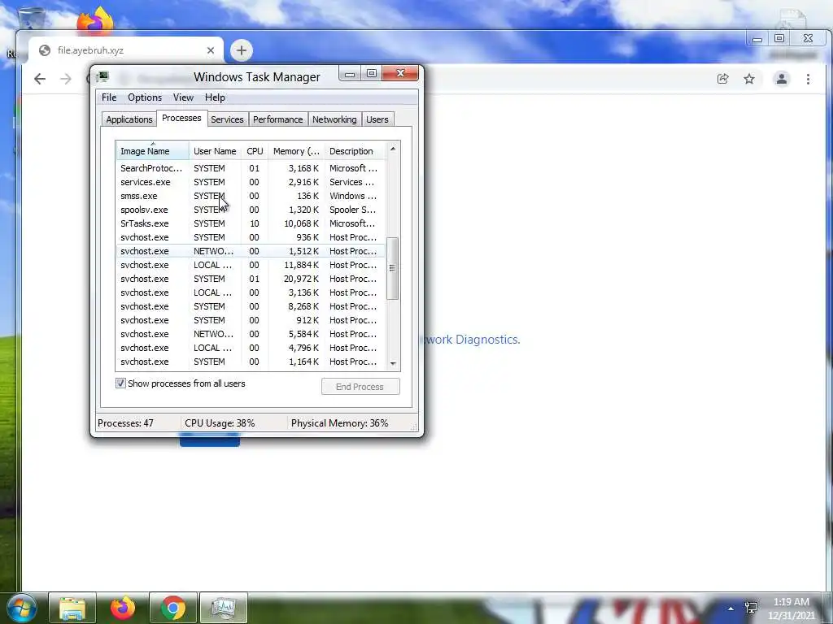Open File Explorer from the taskbar
The width and height of the screenshot is (833, 624).
pos(72,608)
